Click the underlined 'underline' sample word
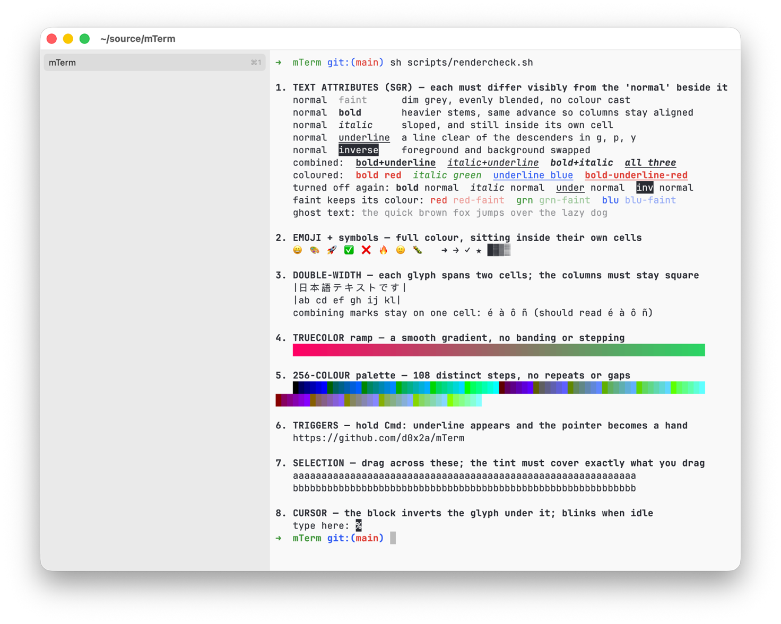 click(365, 138)
